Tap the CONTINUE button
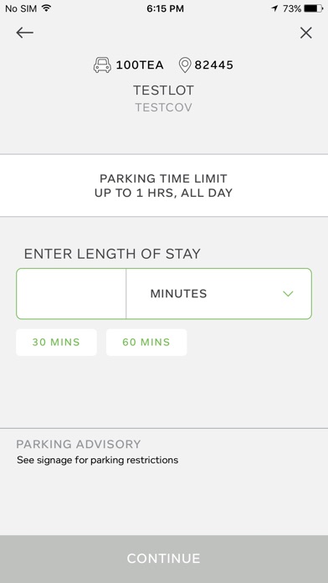The width and height of the screenshot is (328, 583). click(164, 559)
